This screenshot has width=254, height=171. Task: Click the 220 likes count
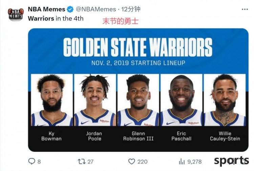click(142, 162)
